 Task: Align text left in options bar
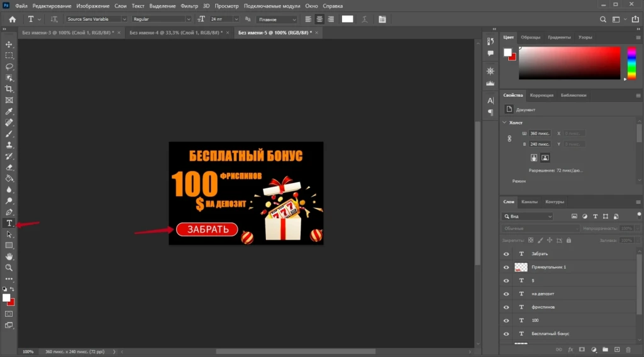pos(308,19)
